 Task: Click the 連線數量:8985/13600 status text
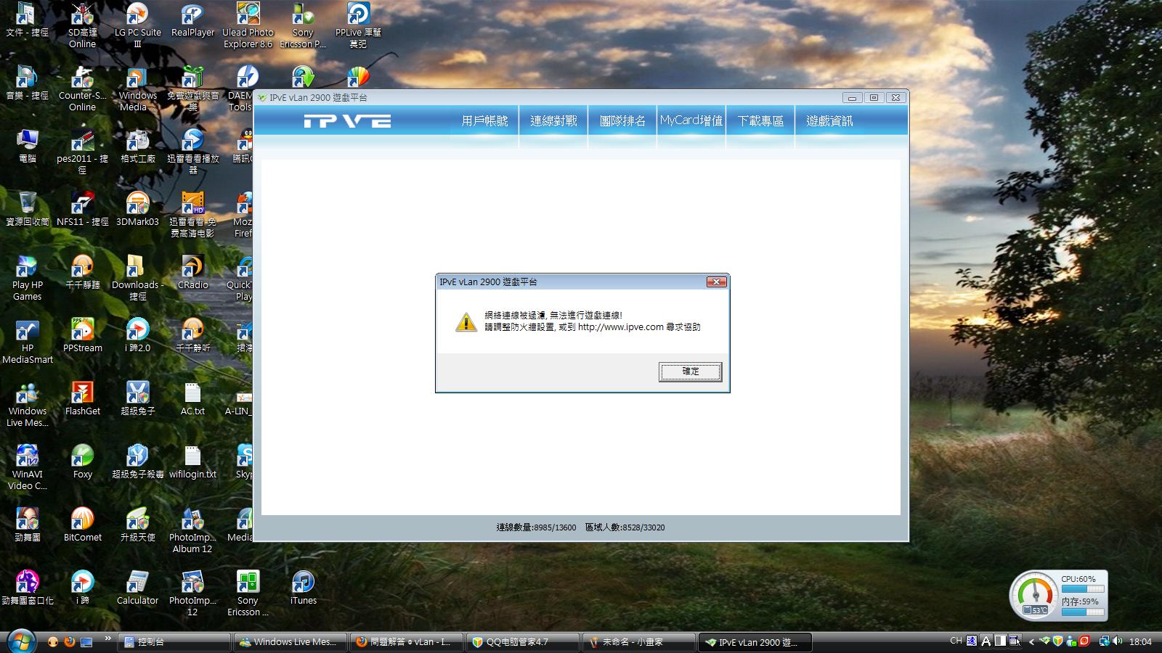[x=536, y=527]
